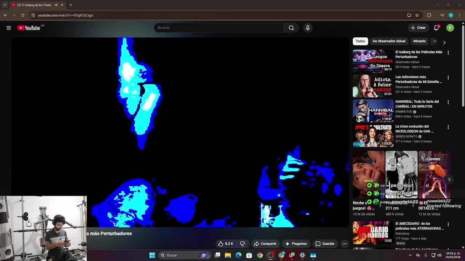465x261 pixels.
Task: Open the Abecedario del Horror thumbnail
Action: pyautogui.click(x=373, y=232)
